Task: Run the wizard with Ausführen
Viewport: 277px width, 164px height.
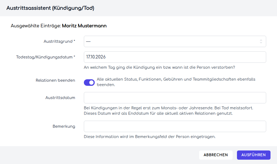Action: click(253, 155)
